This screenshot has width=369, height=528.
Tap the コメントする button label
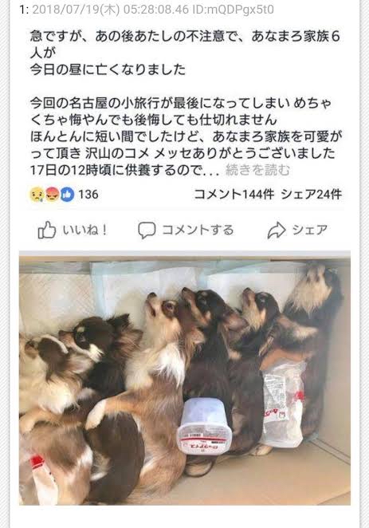point(198,231)
